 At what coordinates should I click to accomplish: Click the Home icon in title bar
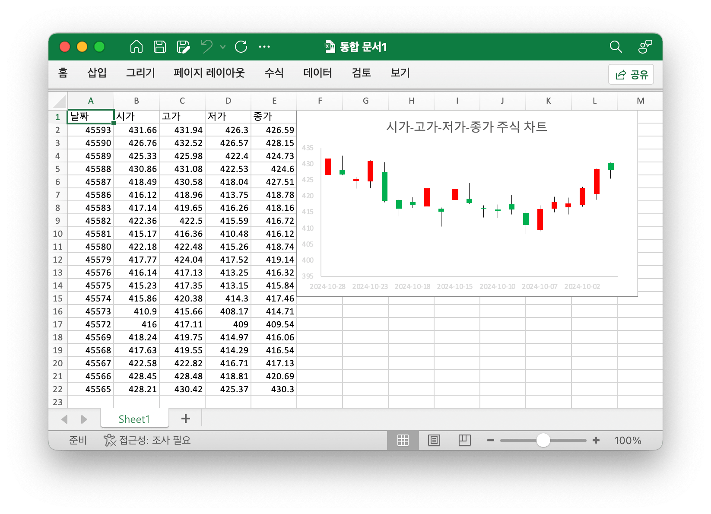pos(136,46)
